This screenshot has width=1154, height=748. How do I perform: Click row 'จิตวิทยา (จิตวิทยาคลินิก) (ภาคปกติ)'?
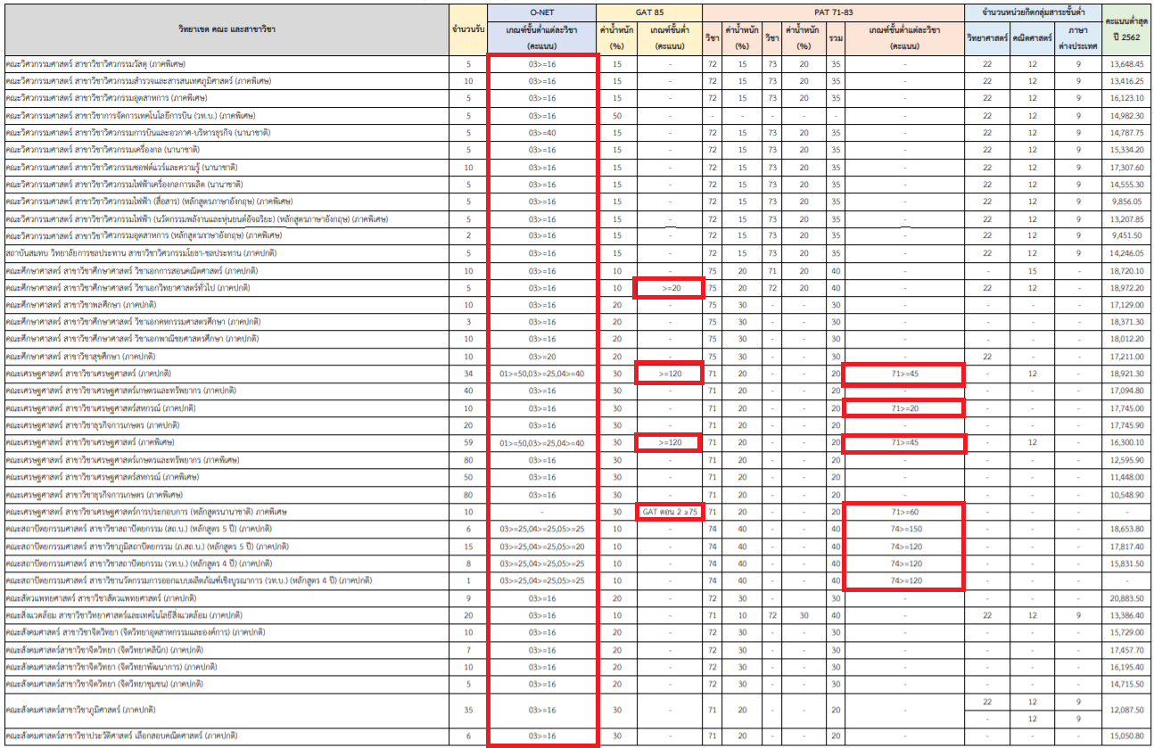pos(576,649)
